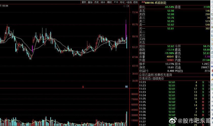Select the 股本 share capital 1.20亿
The width and height of the screenshot is (213, 126).
pos(206,64)
